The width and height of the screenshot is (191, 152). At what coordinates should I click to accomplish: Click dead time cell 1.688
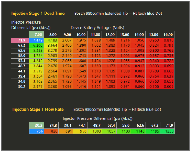[95, 40]
